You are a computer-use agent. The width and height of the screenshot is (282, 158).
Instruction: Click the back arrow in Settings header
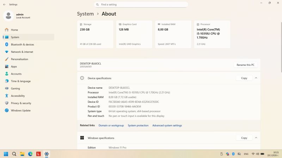4,5
